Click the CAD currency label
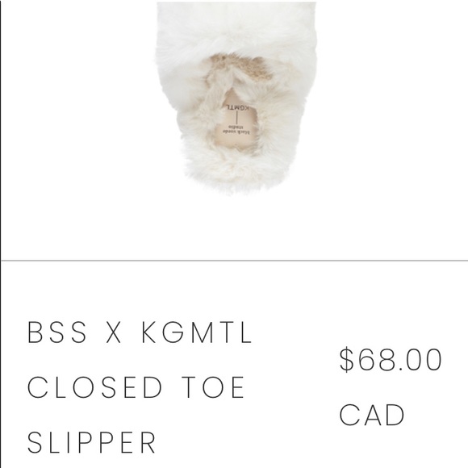This screenshot has width=468, height=468. click(x=372, y=415)
